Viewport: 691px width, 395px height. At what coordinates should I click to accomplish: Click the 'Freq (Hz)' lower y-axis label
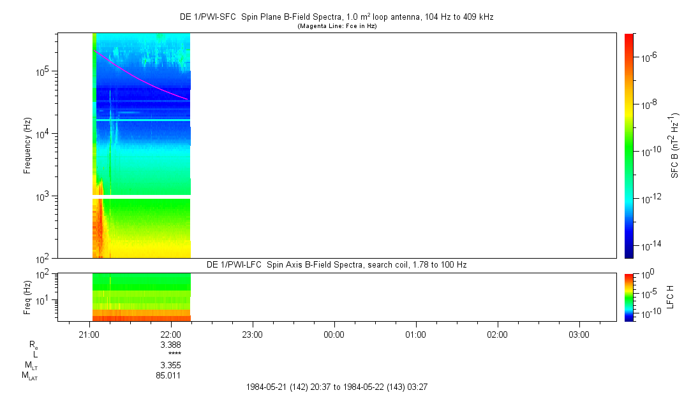coord(27,296)
